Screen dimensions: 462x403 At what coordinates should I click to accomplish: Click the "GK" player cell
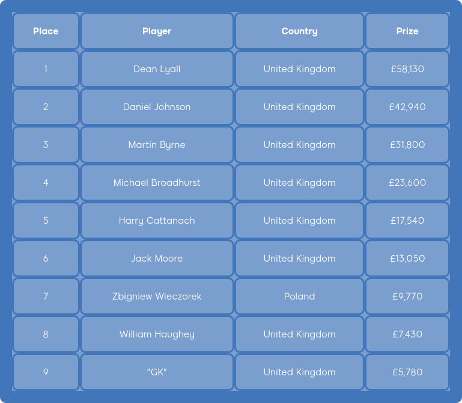coord(157,372)
